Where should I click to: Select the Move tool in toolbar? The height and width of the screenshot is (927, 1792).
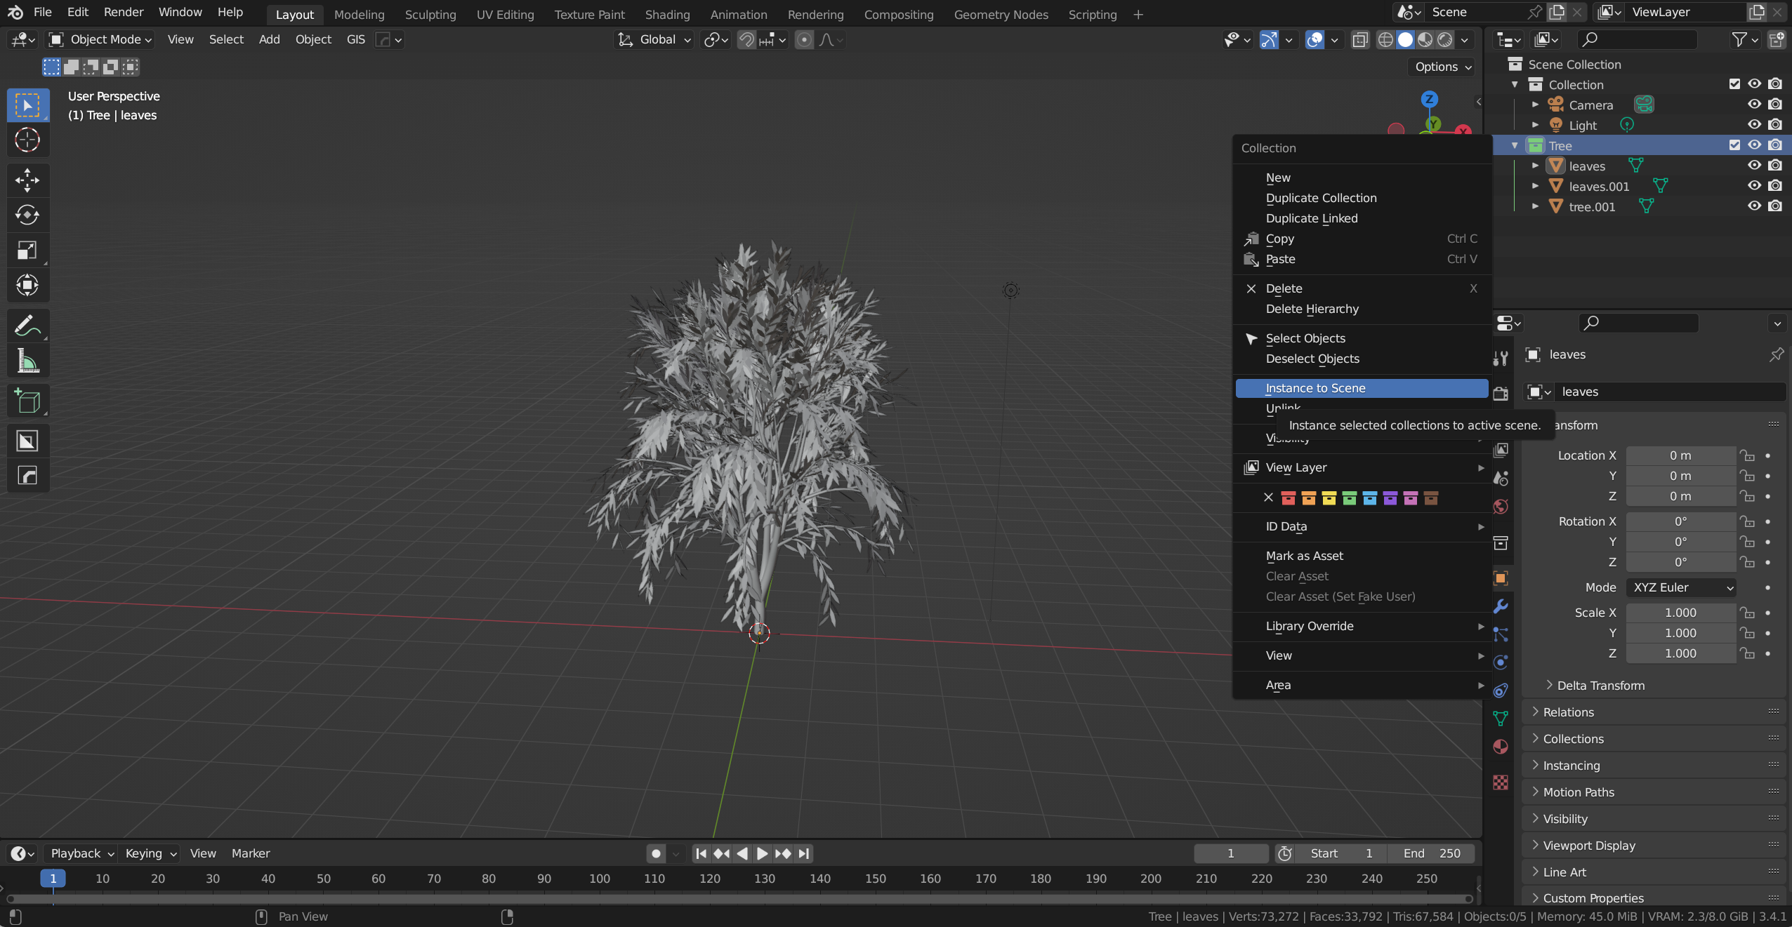pos(27,180)
